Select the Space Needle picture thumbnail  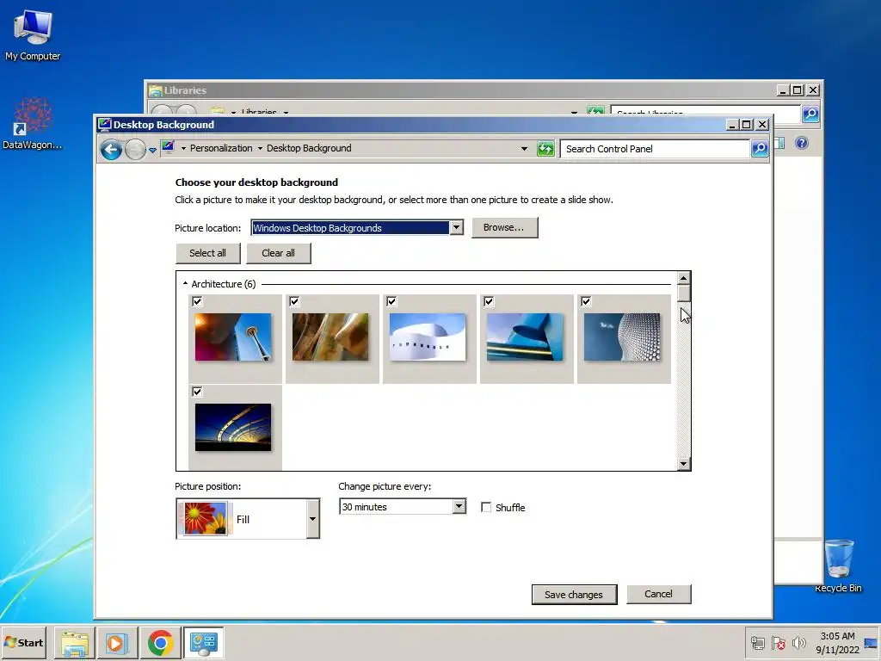(x=233, y=337)
